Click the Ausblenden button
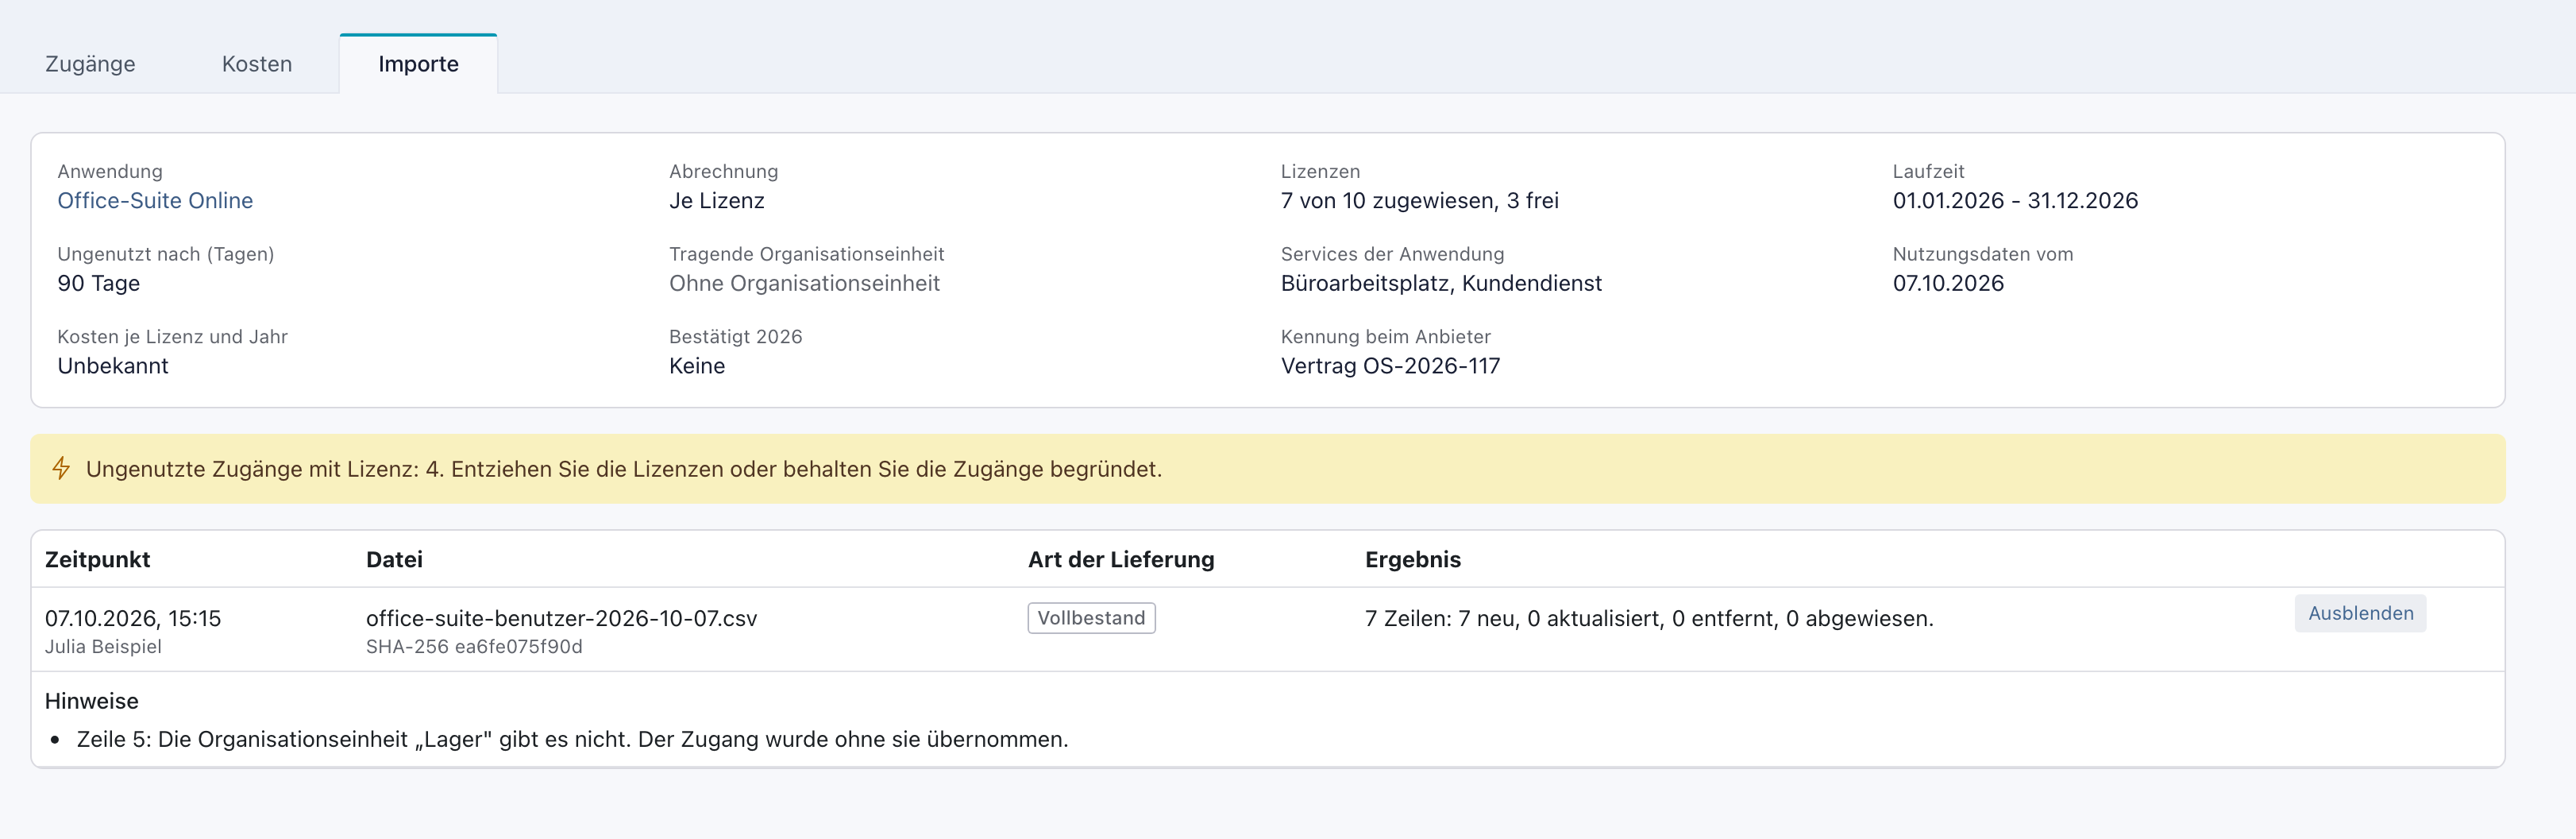 click(x=2360, y=613)
